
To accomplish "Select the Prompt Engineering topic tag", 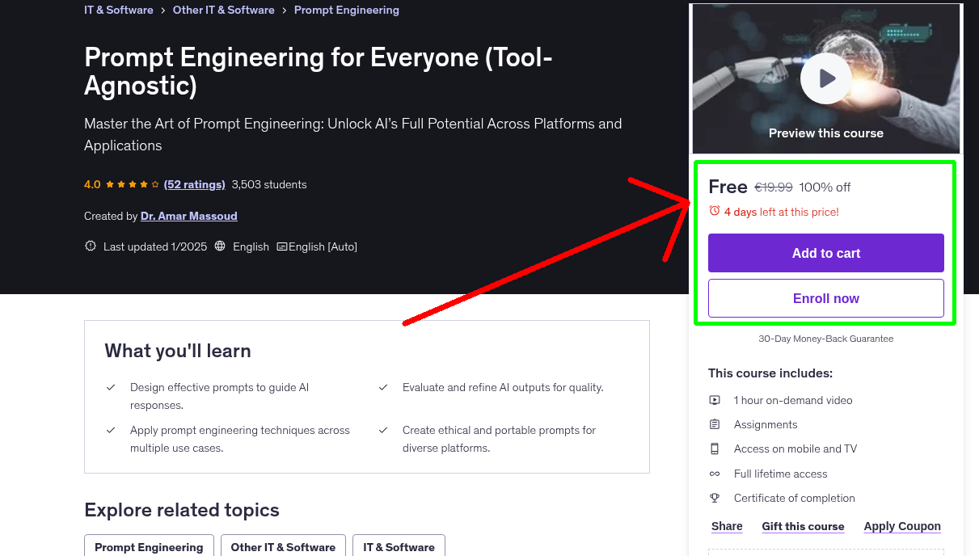I will point(149,547).
